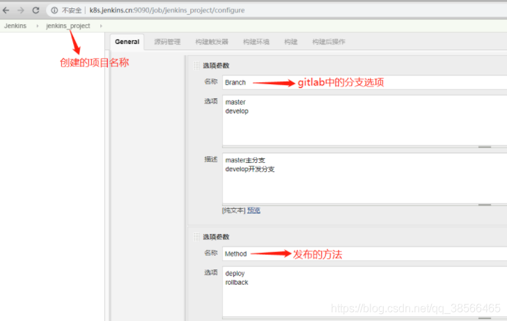507x321 pixels.
Task: Click the 'deploy' line in options
Action: click(x=235, y=274)
